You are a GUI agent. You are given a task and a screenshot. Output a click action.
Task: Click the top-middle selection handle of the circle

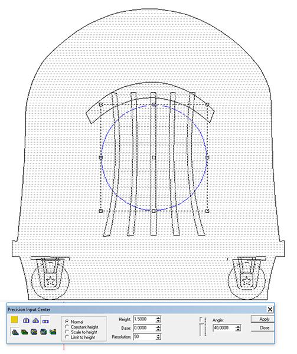pyautogui.click(x=154, y=104)
